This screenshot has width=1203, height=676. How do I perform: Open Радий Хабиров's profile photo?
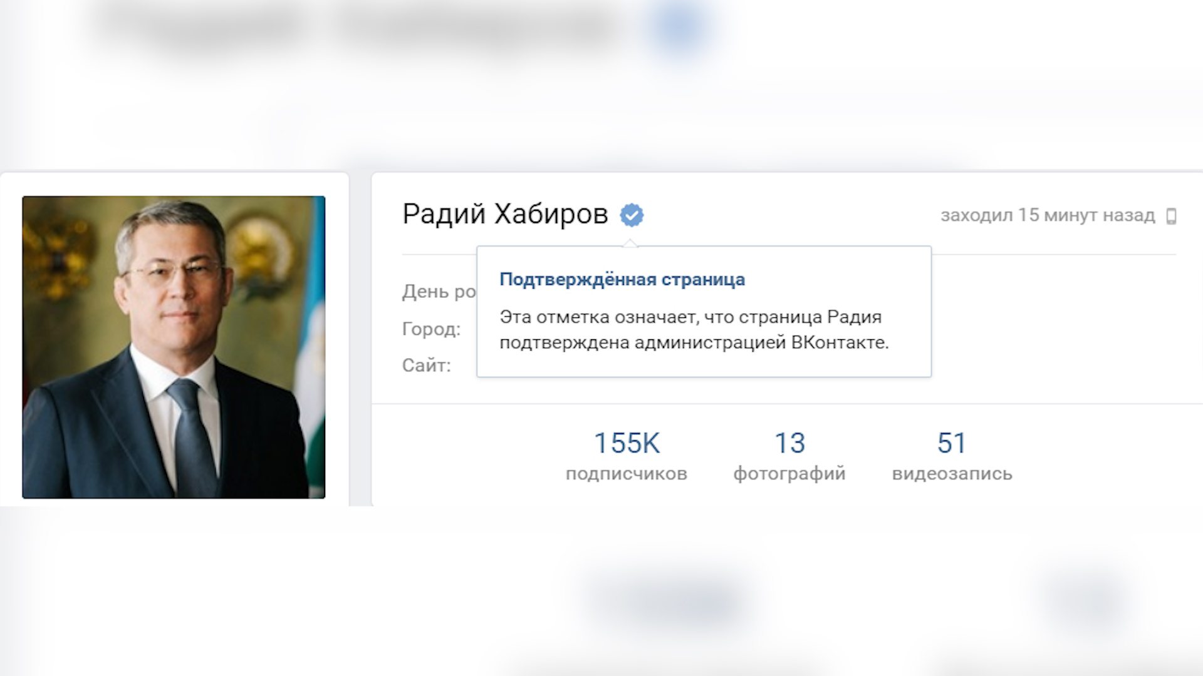pos(174,347)
